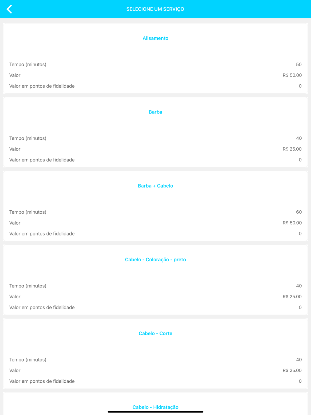Click the Selecione um Serviço header title
The image size is (311, 415).
pos(155,9)
